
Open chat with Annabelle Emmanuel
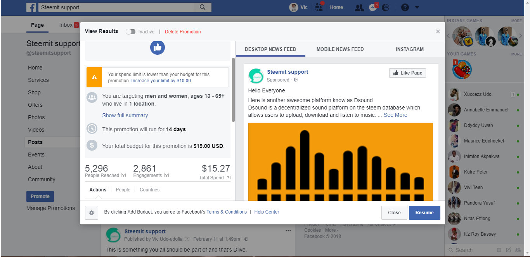(x=484, y=110)
